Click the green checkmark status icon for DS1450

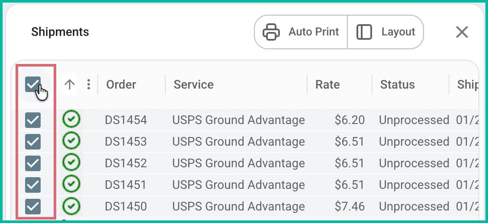(x=71, y=206)
